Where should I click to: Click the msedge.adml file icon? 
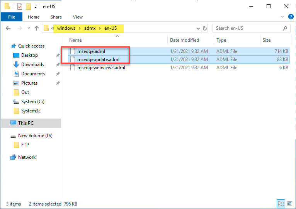(x=73, y=51)
